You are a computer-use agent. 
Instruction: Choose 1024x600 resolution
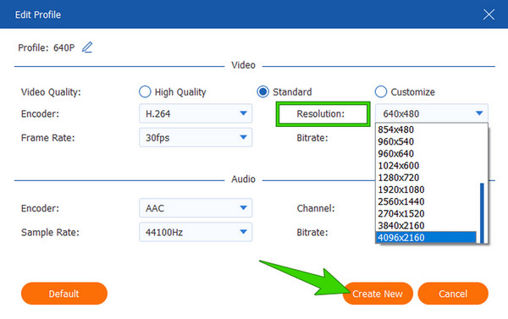426,166
